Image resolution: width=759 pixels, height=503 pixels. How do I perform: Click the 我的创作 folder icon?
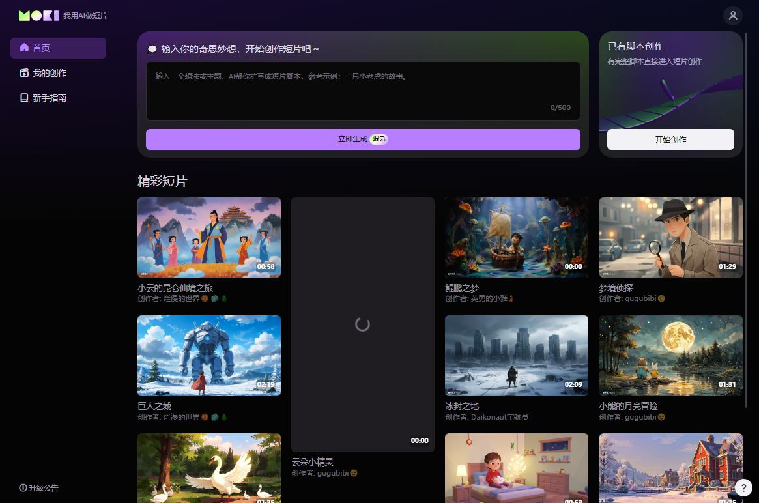(x=24, y=73)
